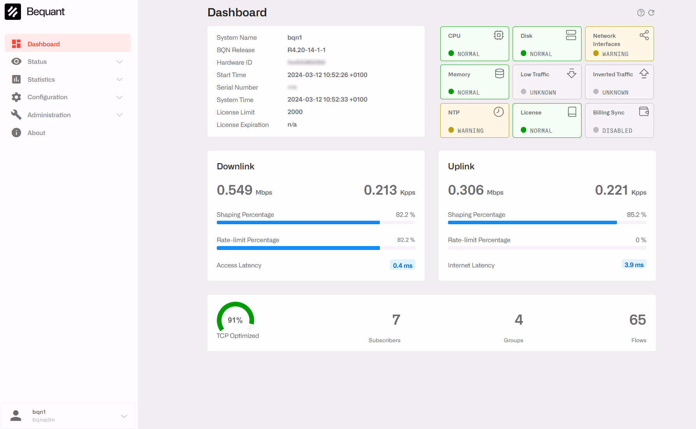
Task: Refresh the dashboard with the reload icon
Action: click(x=651, y=13)
